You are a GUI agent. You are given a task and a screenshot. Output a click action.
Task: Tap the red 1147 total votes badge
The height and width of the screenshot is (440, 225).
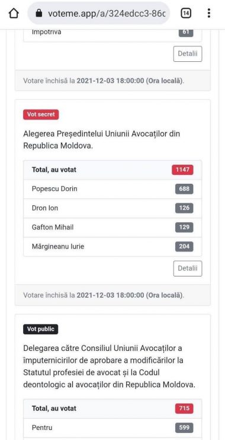[x=182, y=170]
